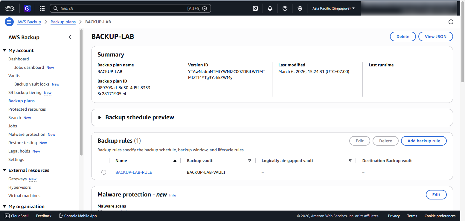Click the Version ID value text
This screenshot has height=221, width=465.
pos(227,74)
